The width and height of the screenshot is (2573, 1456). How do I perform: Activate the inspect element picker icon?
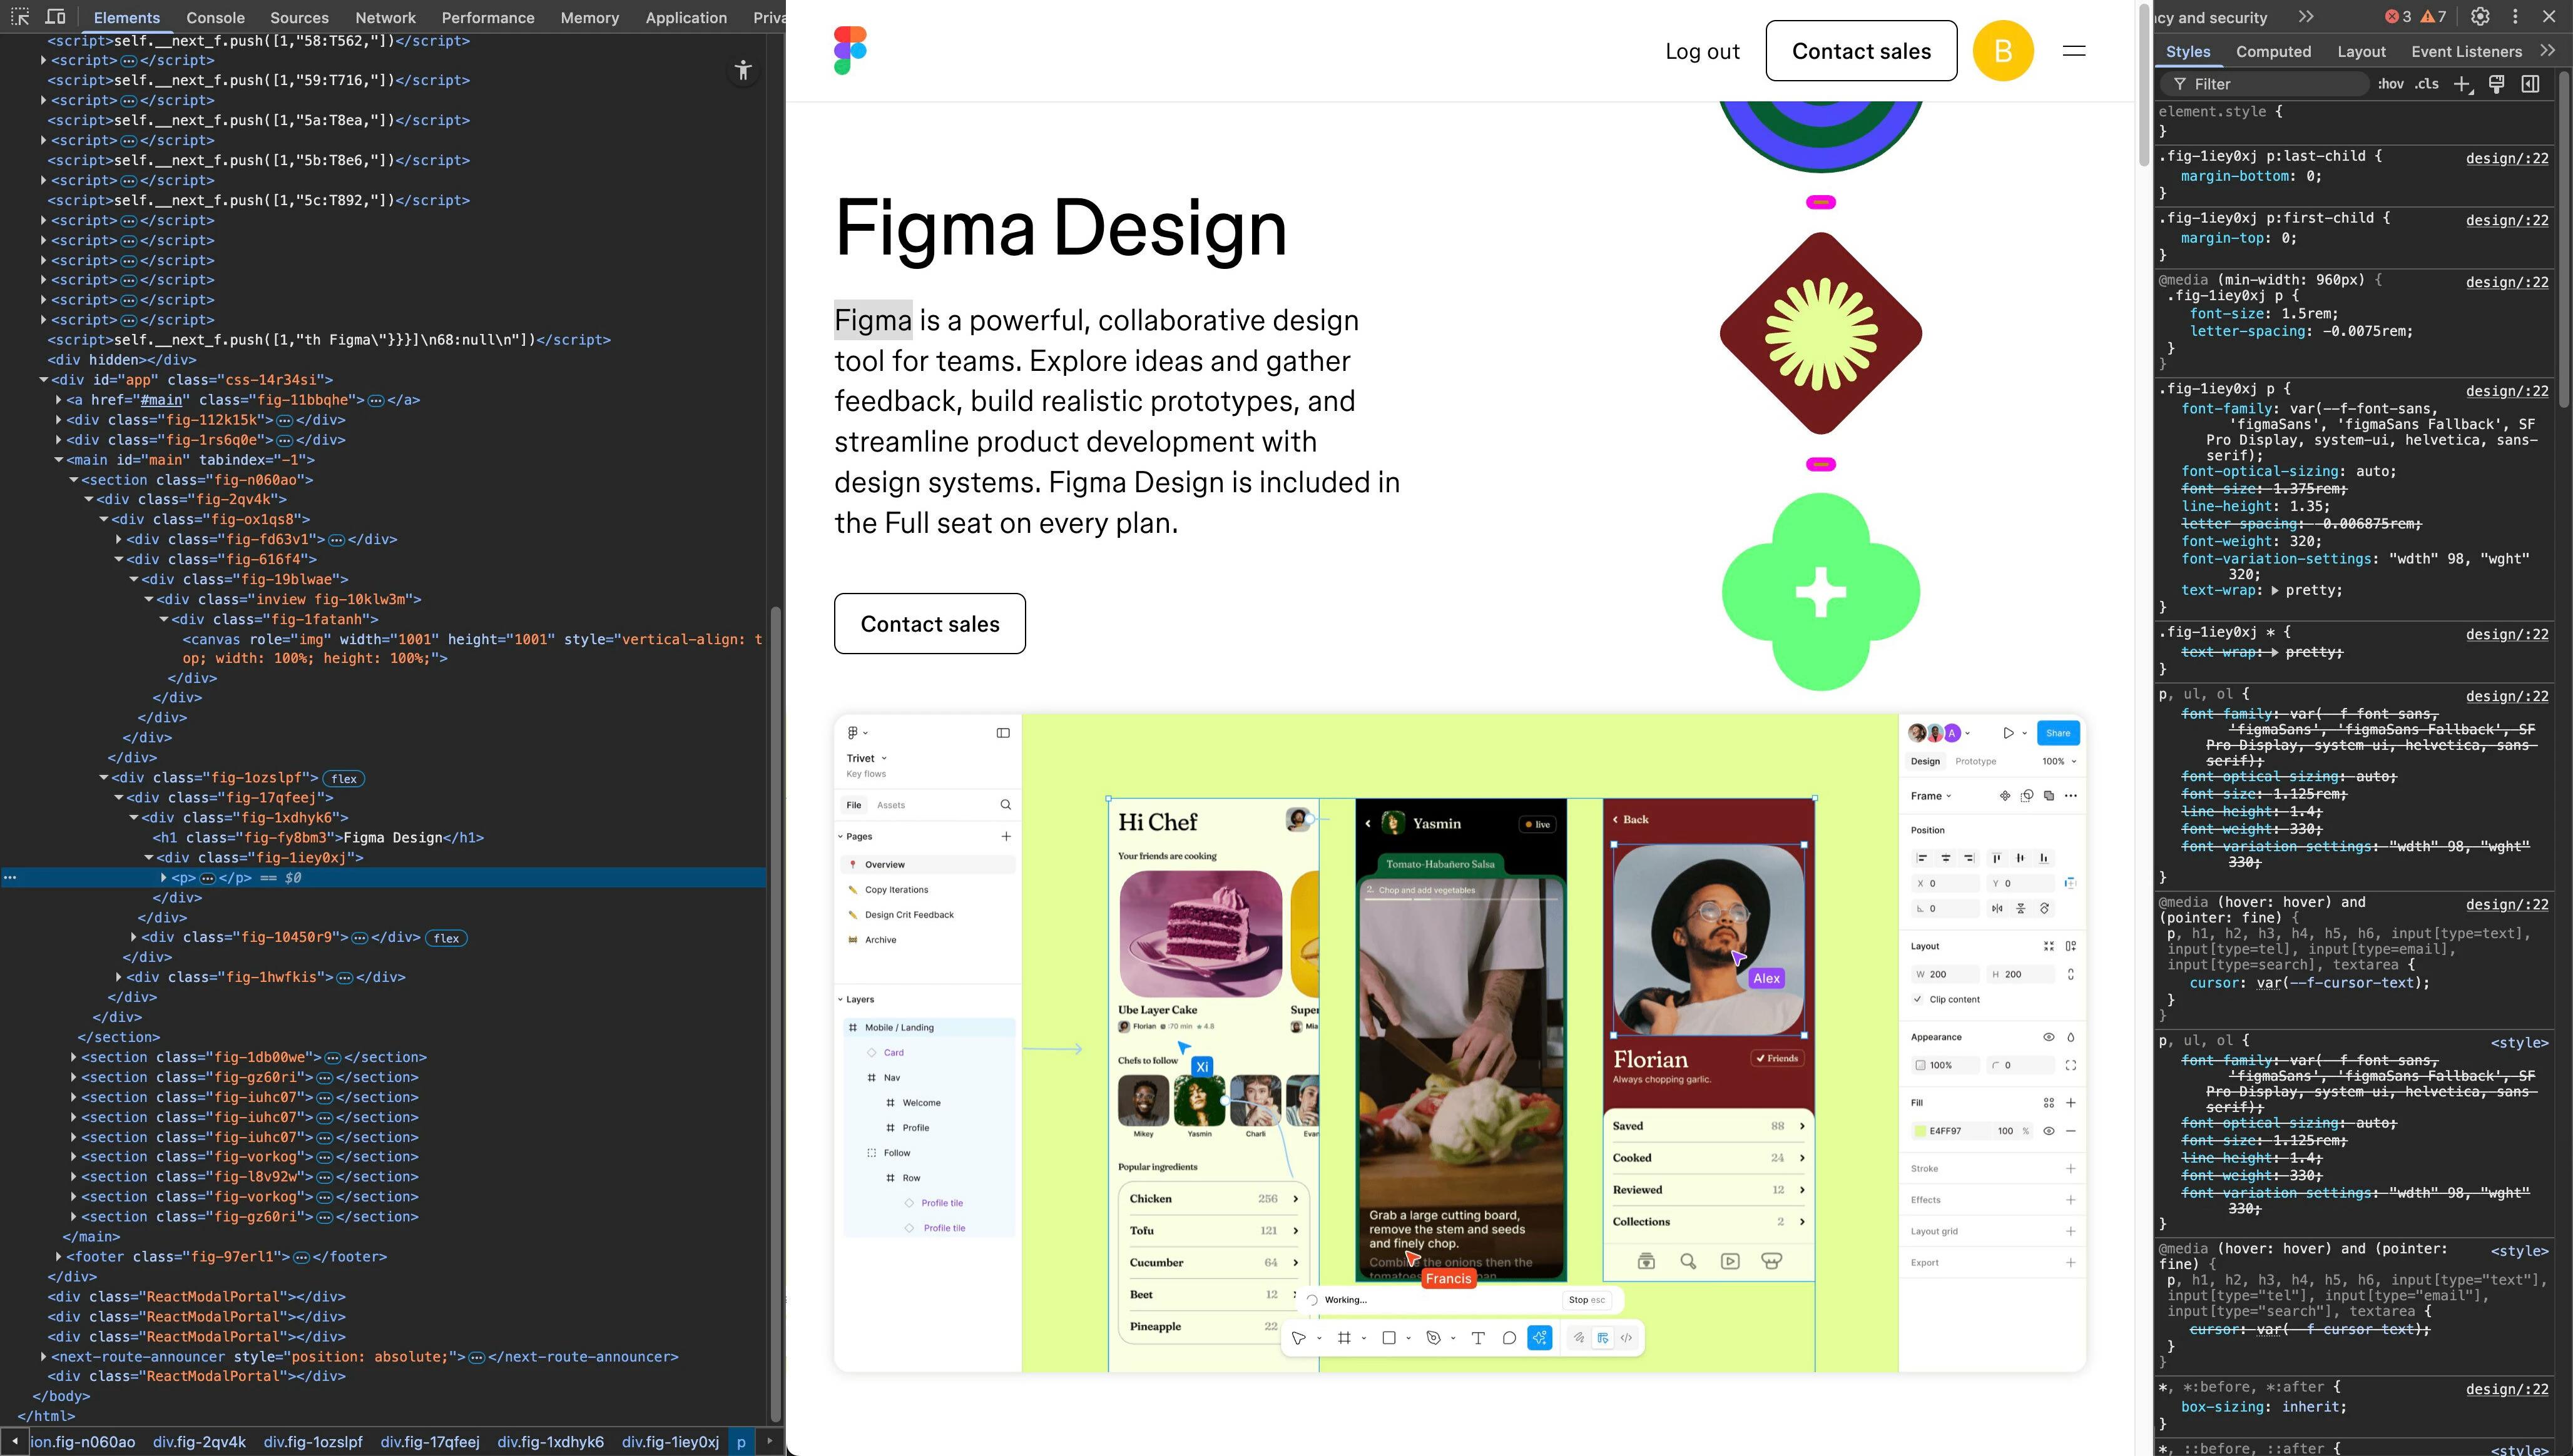point(20,17)
